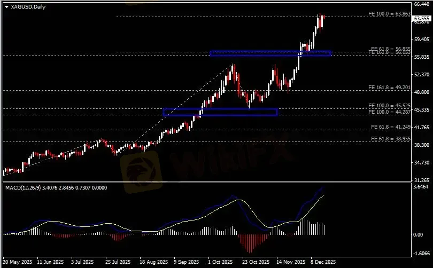Click the 38.300 price axis value
Screen dimensions: 433x268
pyautogui.click(x=422, y=145)
